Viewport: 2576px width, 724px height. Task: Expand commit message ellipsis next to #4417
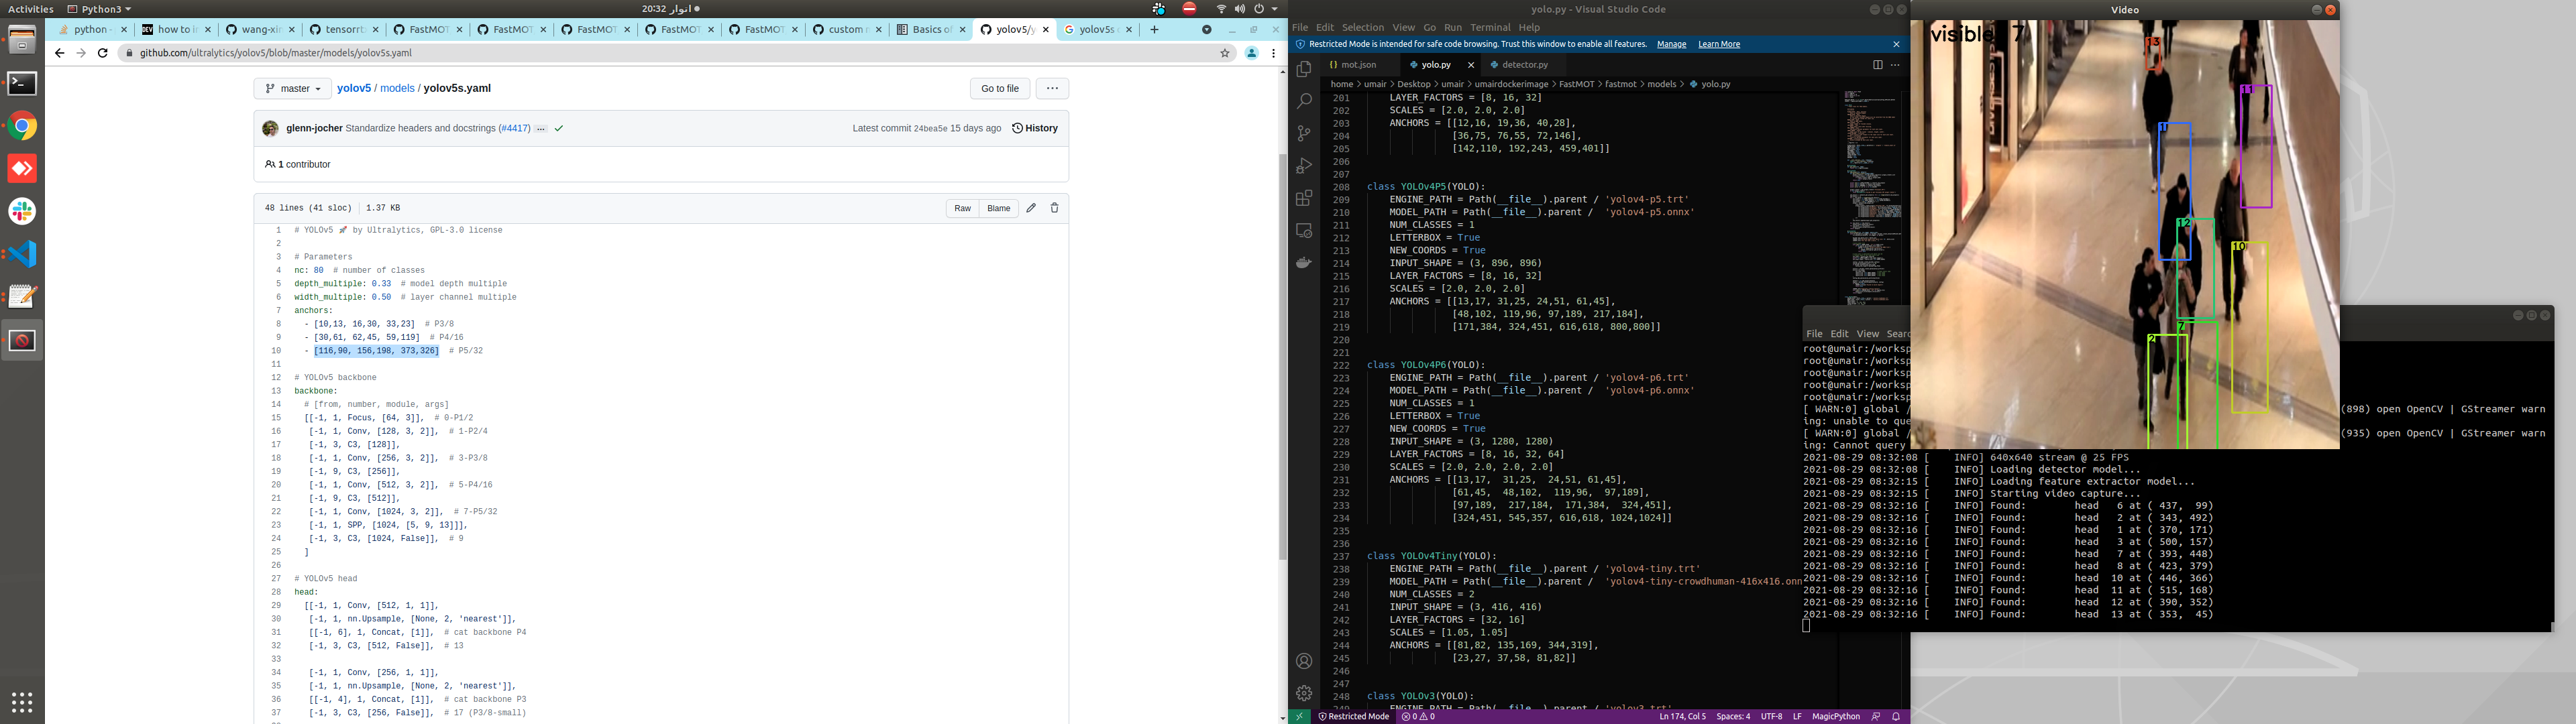[541, 129]
